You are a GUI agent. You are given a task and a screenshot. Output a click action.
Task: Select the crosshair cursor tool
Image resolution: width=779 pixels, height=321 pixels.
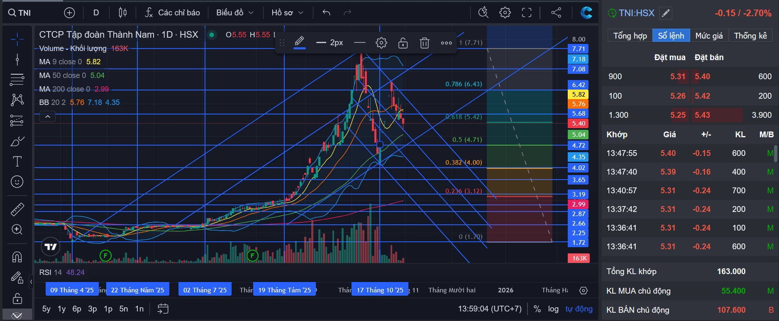(17, 39)
